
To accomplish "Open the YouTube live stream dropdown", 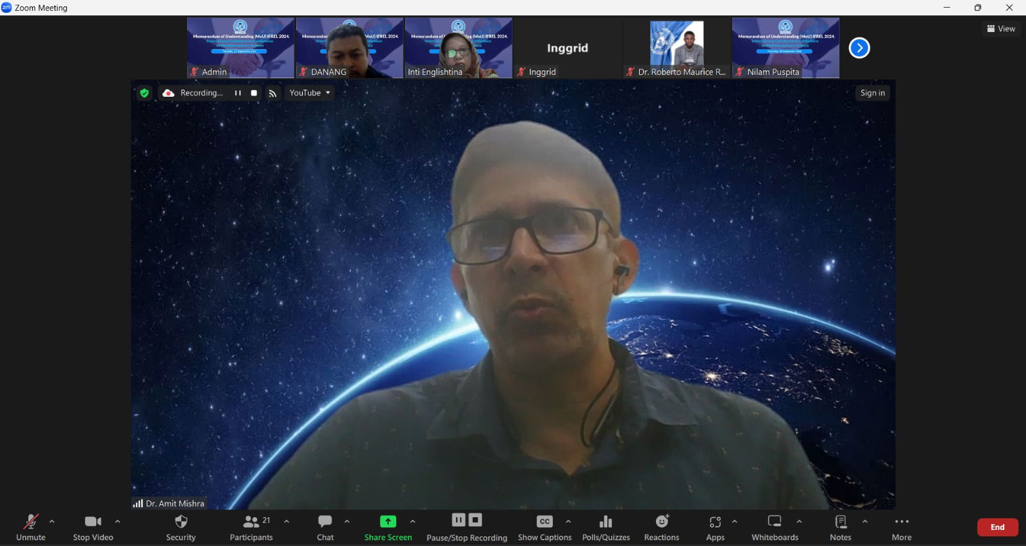I will [310, 93].
